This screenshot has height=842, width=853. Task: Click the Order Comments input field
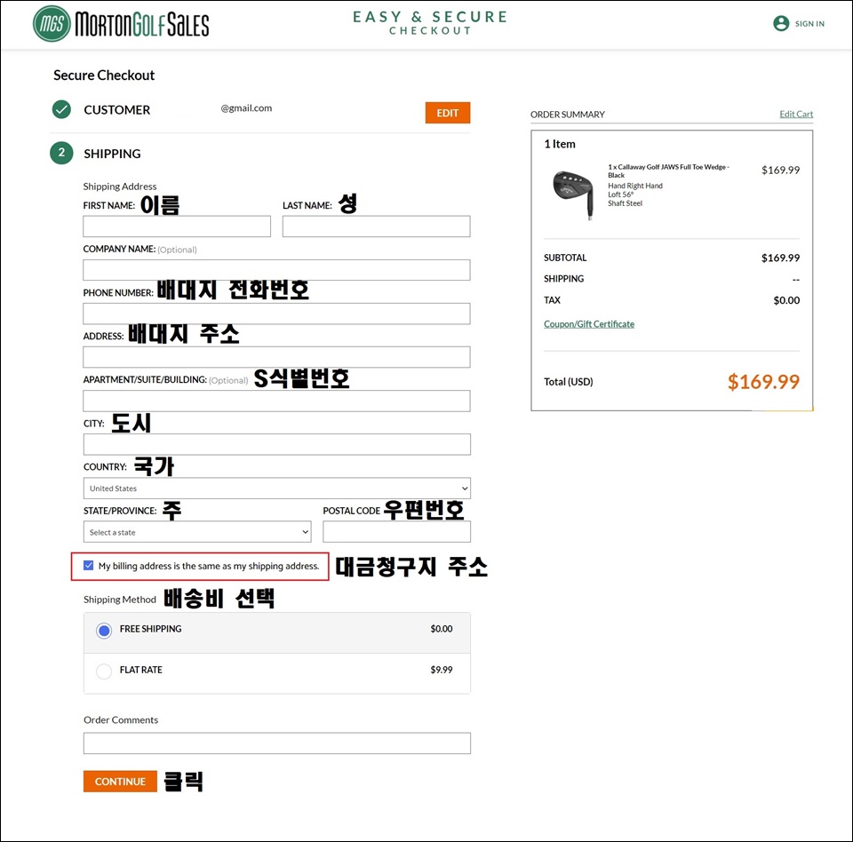(x=277, y=743)
